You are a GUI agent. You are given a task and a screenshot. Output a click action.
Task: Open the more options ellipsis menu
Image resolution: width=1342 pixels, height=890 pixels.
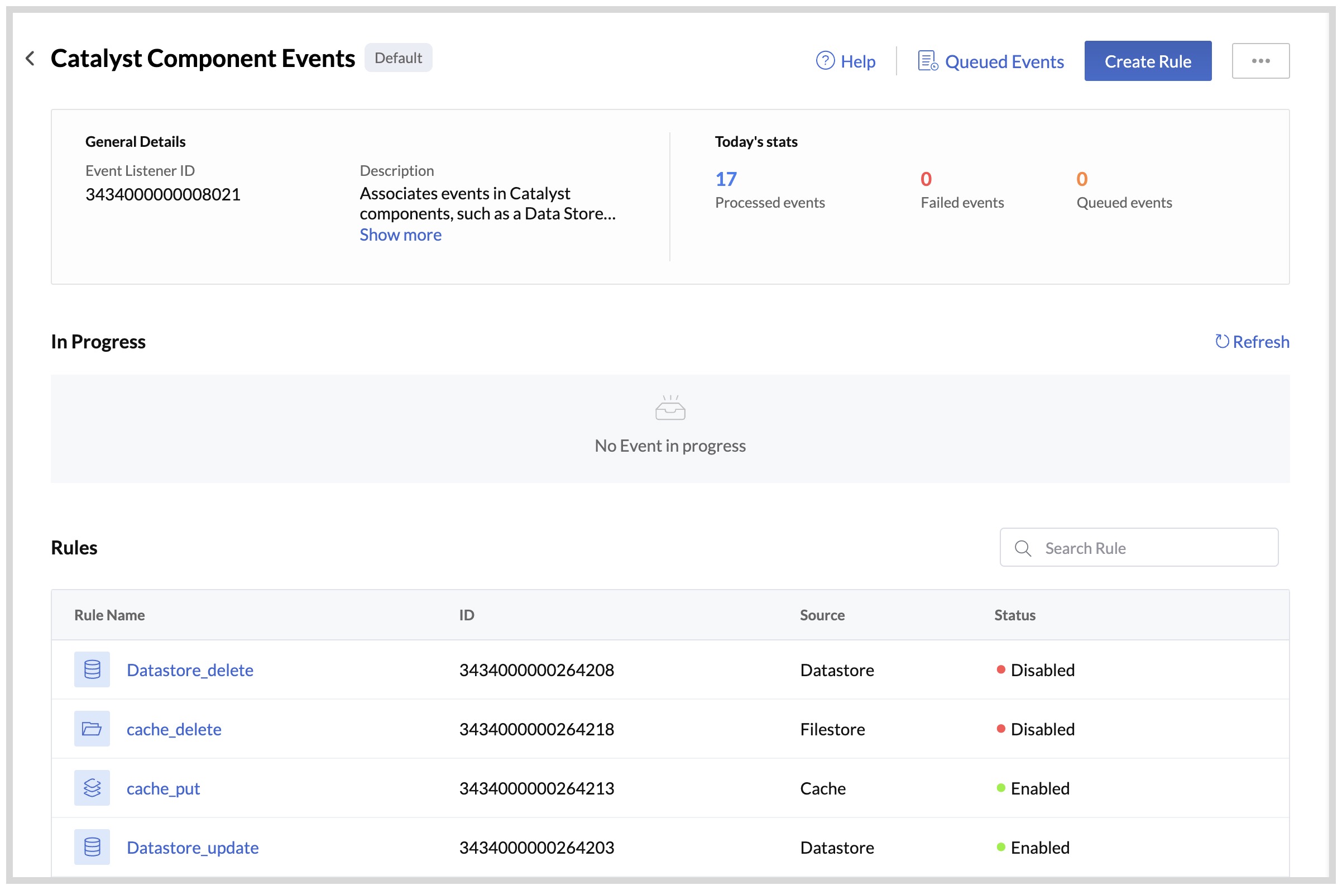click(x=1261, y=60)
